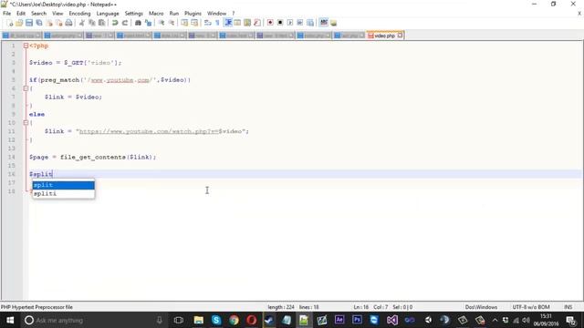Screen dimensions: 584x328
Task: Click the Copy toolbar icon
Action: pyautogui.click(x=91, y=23)
